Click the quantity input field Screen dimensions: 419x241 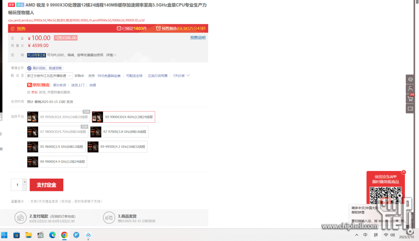(17, 185)
